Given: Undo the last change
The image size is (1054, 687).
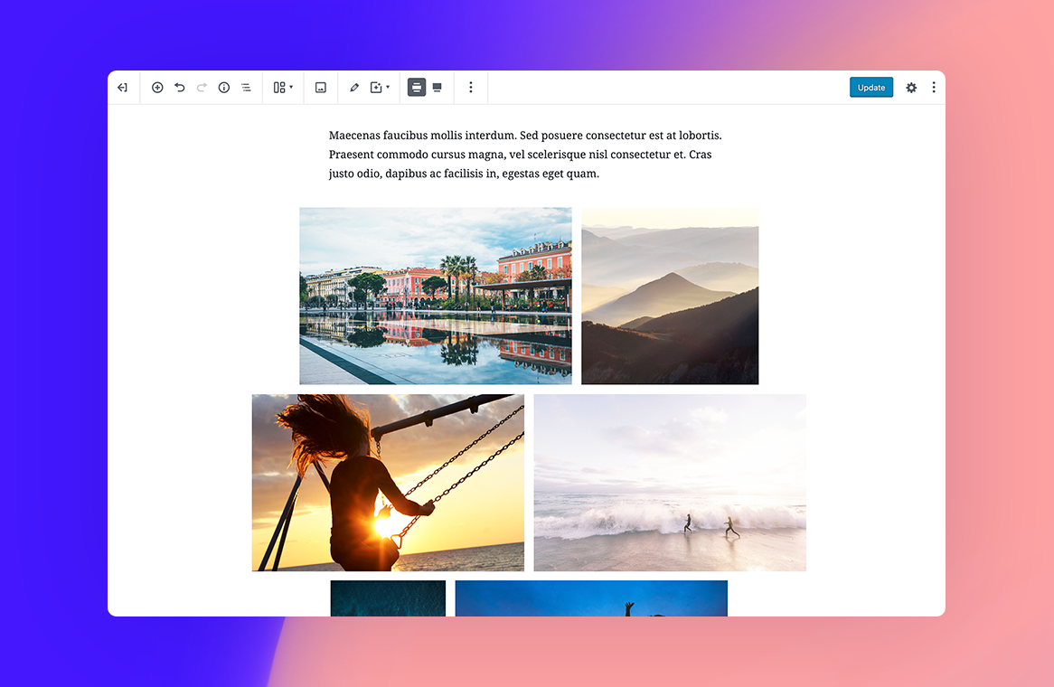Looking at the screenshot, I should point(180,88).
